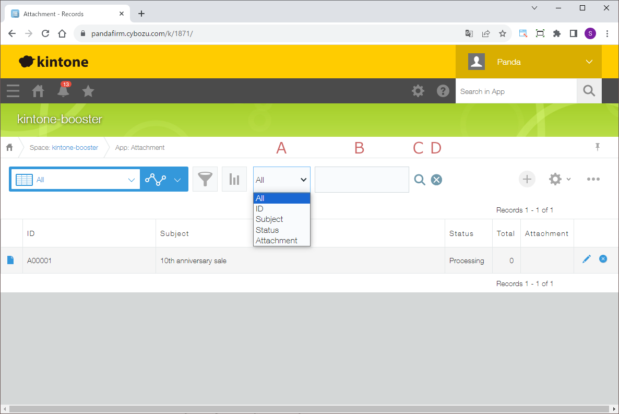Open the favorites star icon

click(x=88, y=91)
